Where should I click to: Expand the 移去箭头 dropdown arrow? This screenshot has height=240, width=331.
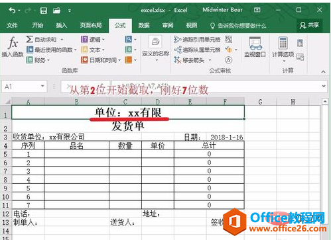click(x=210, y=60)
